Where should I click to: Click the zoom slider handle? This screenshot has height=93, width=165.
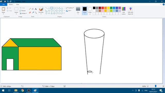point(155,86)
